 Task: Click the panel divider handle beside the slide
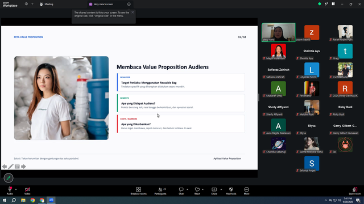coord(259,97)
